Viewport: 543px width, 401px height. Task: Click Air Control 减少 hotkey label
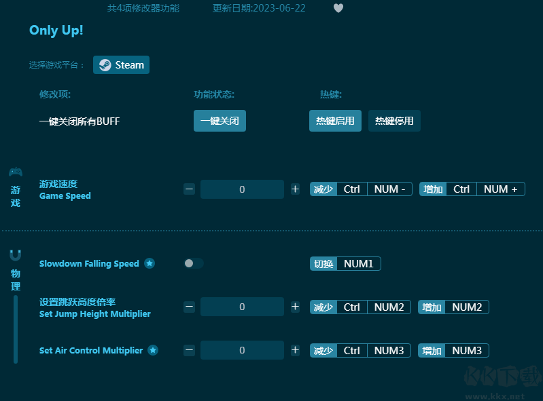click(x=323, y=351)
